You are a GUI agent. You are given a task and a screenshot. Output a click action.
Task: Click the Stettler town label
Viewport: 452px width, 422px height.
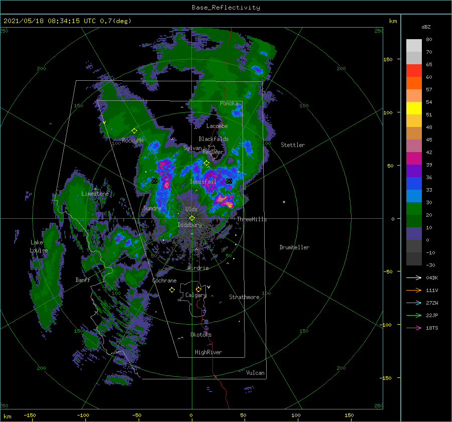(293, 145)
